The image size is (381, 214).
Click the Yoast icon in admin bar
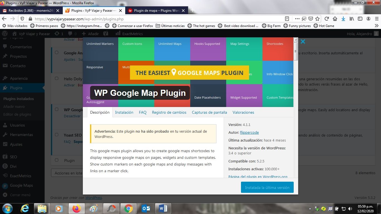[106, 34]
